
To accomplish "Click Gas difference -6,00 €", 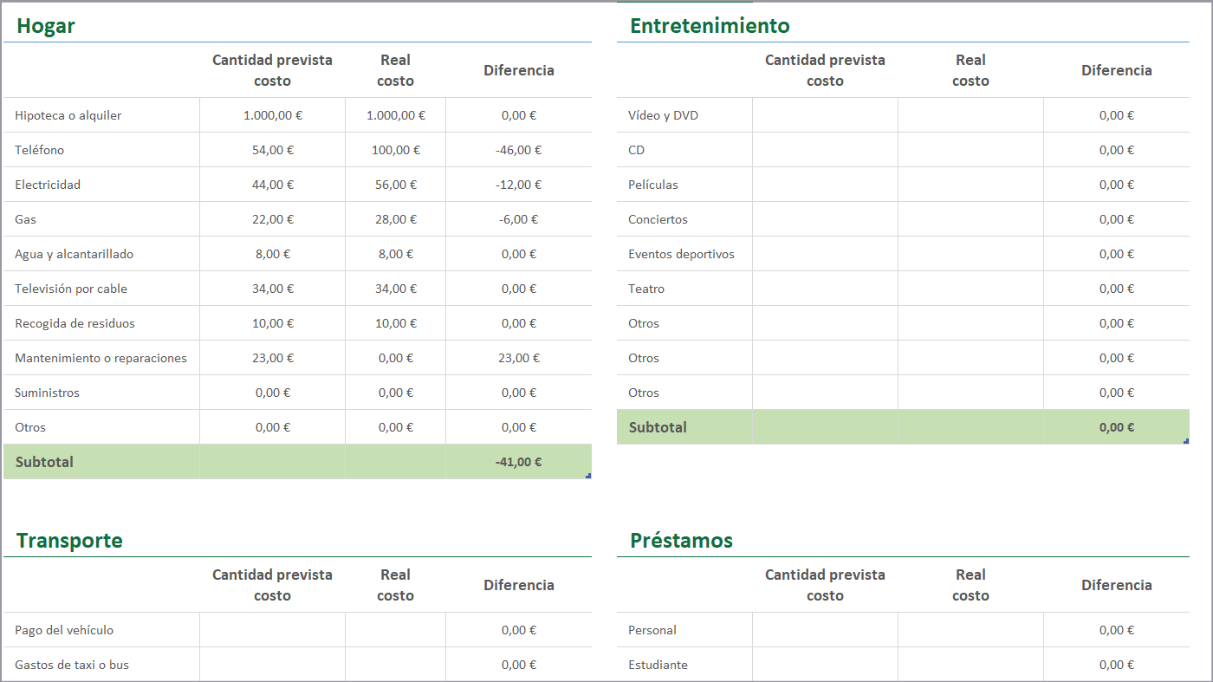I will pyautogui.click(x=519, y=219).
